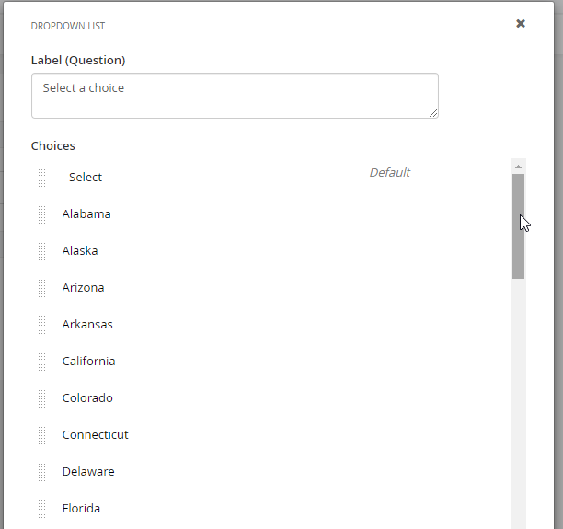The image size is (563, 529).
Task: Select the "- Select -" choice text
Action: [86, 178]
